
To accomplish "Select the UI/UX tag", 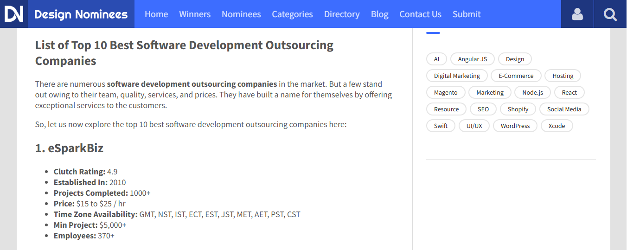I will 474,126.
